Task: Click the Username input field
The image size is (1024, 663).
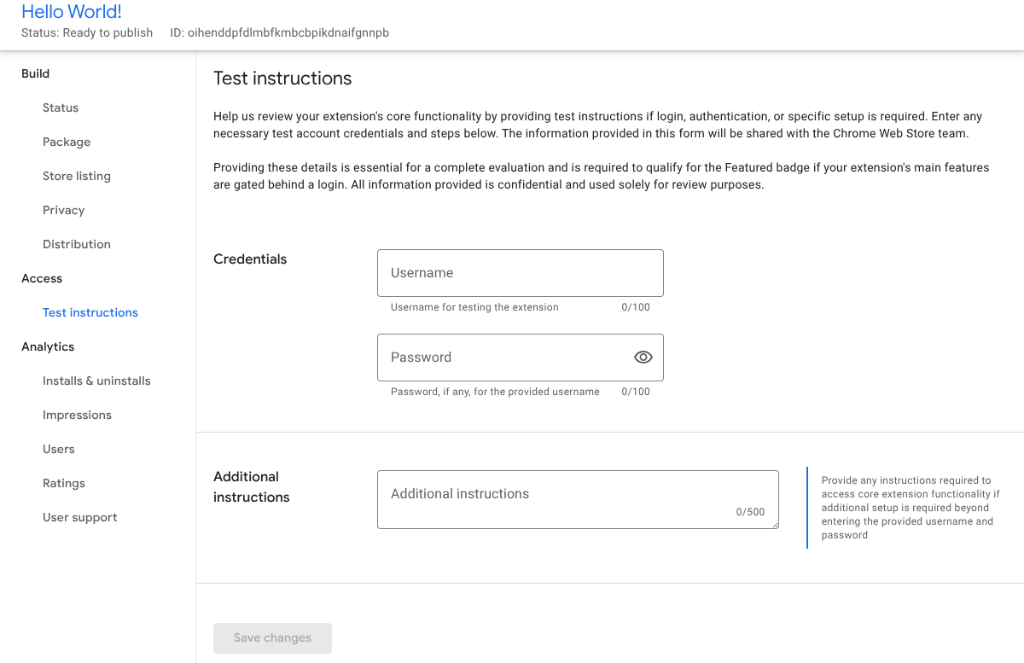Action: (520, 272)
